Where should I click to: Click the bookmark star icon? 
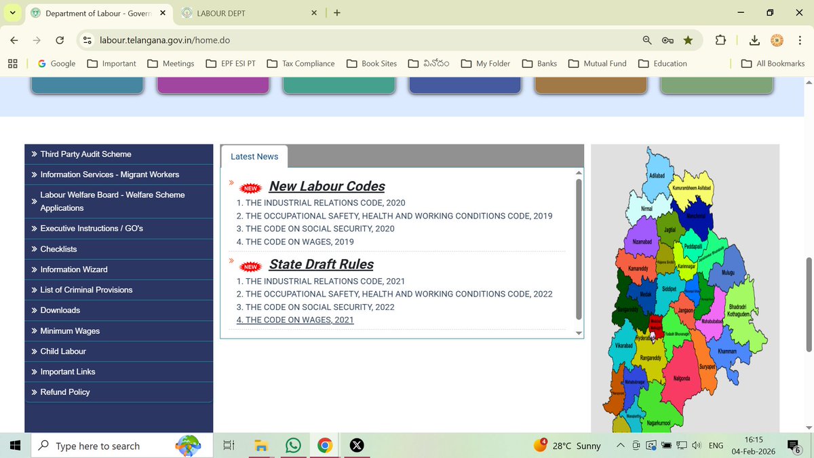(x=688, y=40)
